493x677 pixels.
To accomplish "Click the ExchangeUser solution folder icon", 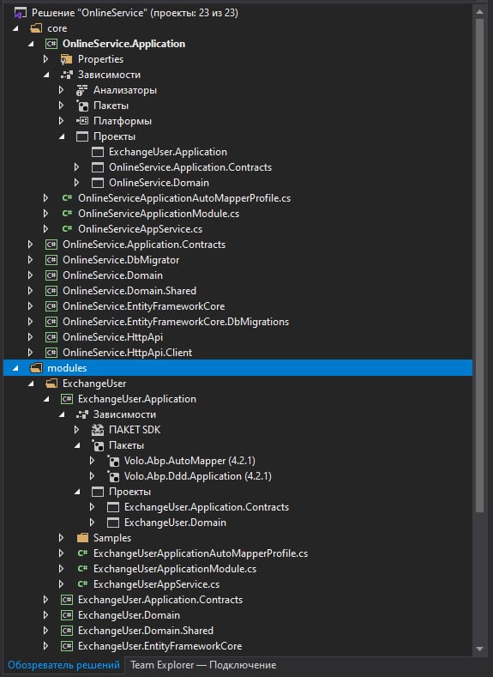I will (x=51, y=384).
